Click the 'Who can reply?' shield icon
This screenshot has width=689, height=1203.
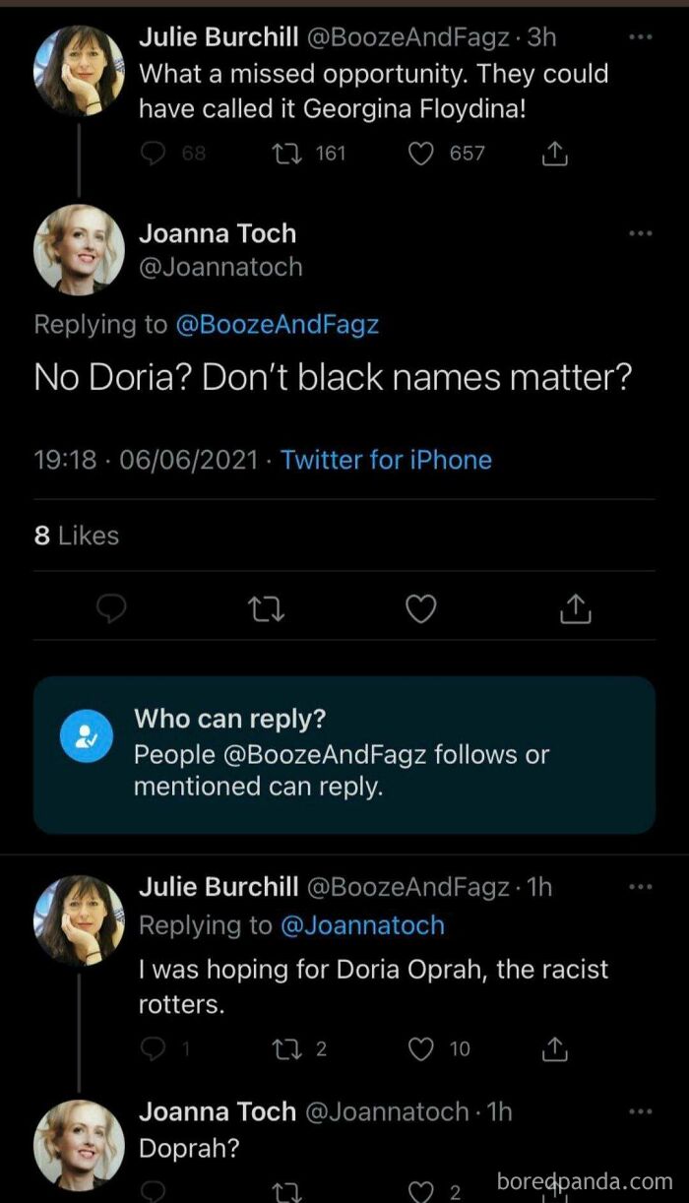click(87, 735)
